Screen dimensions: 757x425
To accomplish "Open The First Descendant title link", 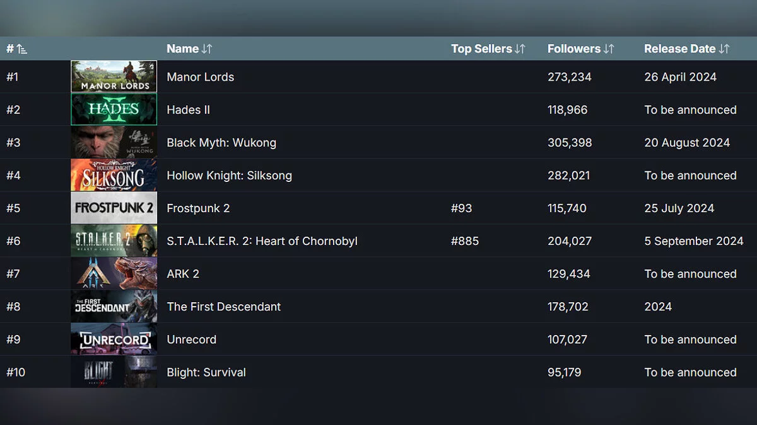I will [x=223, y=307].
